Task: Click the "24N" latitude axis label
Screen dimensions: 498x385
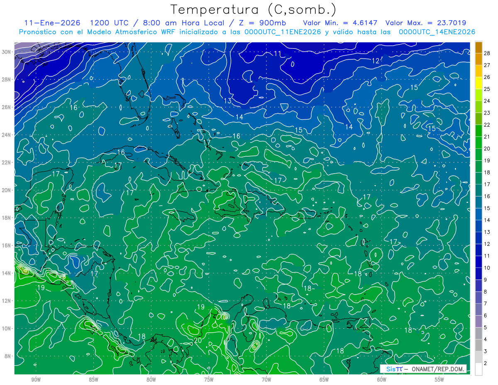Action: 7,135
